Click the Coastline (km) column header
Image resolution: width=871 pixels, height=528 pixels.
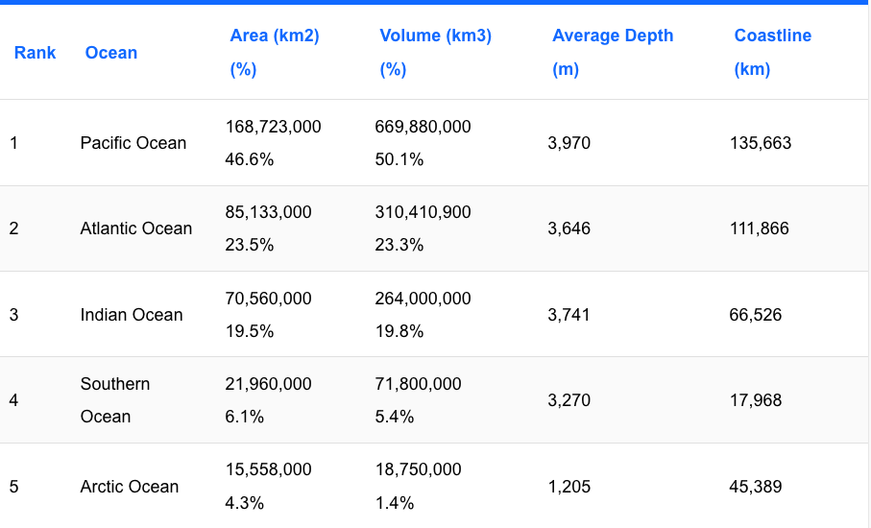pyautogui.click(x=773, y=36)
